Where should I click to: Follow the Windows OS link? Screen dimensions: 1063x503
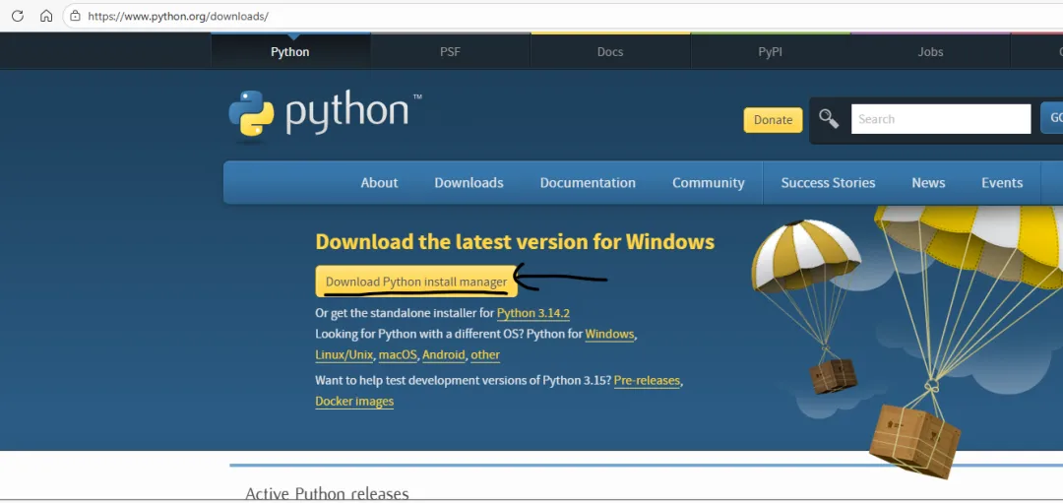pyautogui.click(x=609, y=335)
